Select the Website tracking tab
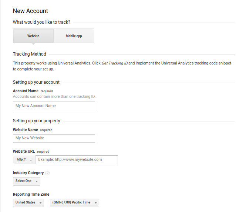Viewport: 236px width, 212px height. (33, 36)
